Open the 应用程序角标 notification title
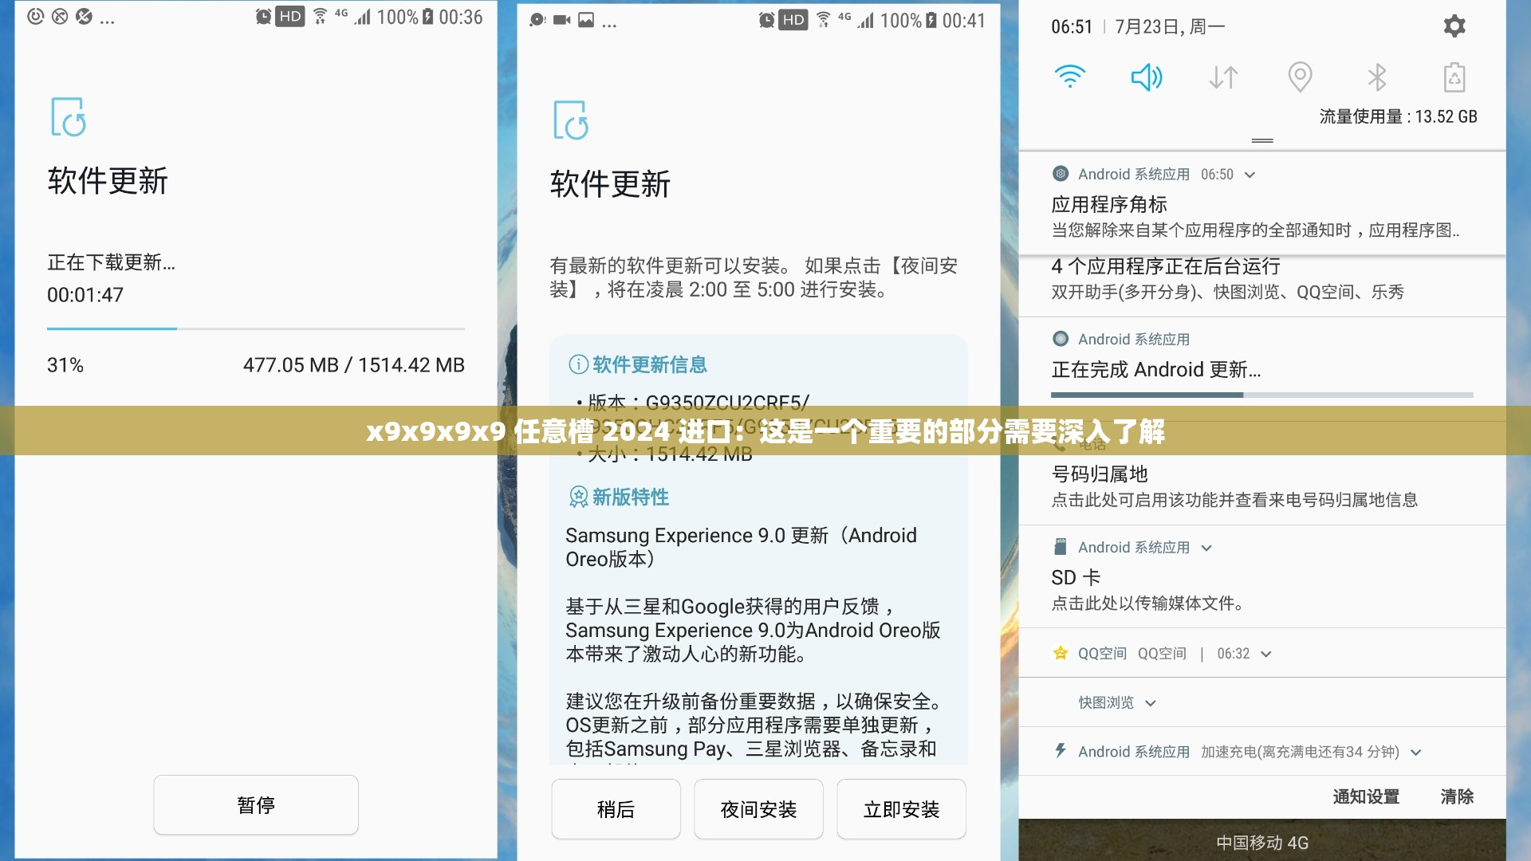 pyautogui.click(x=1108, y=205)
